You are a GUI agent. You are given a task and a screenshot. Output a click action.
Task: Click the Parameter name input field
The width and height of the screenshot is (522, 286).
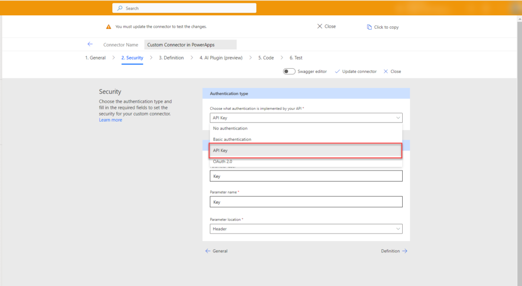click(306, 202)
